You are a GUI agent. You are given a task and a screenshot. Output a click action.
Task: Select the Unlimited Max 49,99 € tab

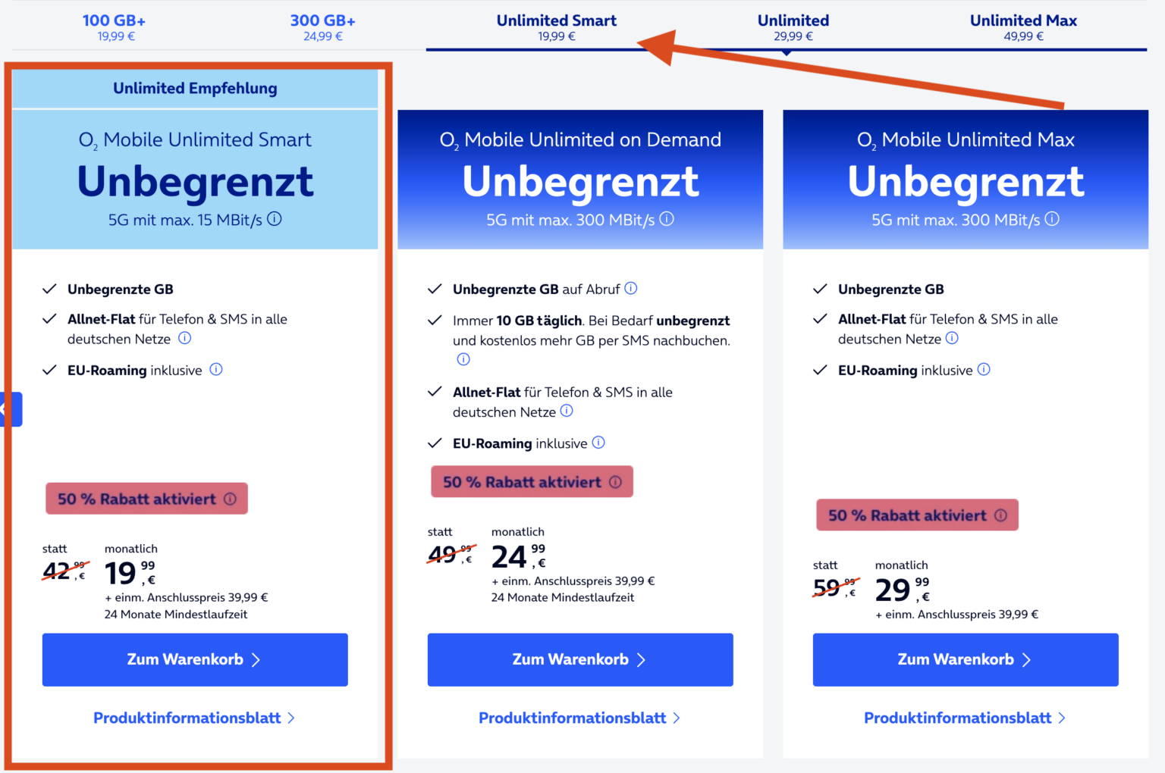[1023, 25]
